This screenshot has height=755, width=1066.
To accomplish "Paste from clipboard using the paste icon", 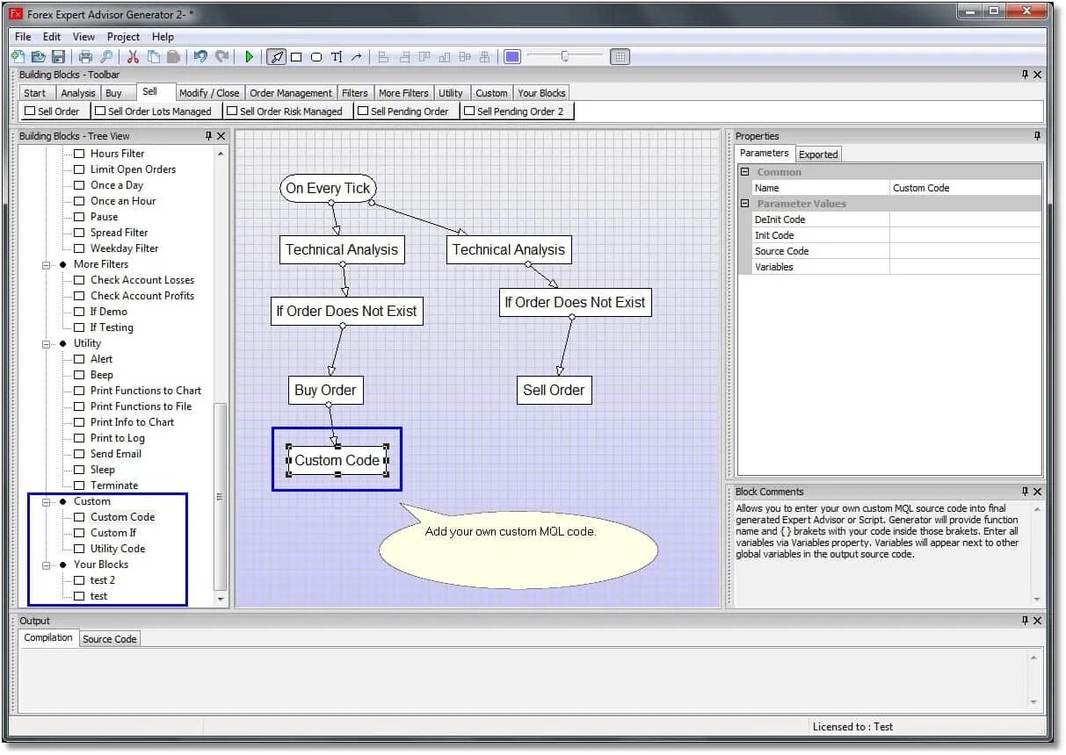I will (x=174, y=56).
